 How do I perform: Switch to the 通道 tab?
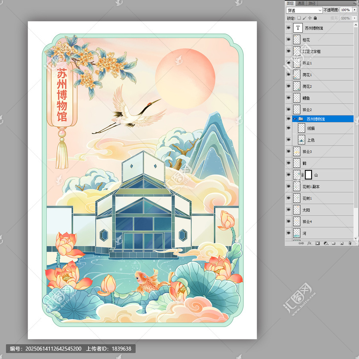(301, 3)
